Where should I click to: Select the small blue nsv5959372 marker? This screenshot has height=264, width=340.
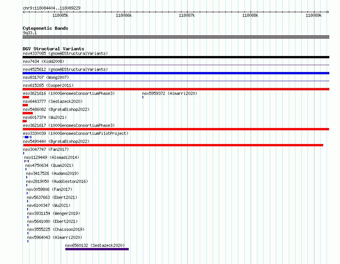[143, 97]
